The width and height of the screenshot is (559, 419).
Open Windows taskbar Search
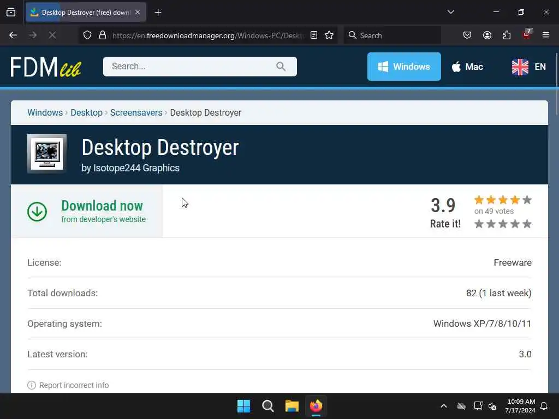267,406
